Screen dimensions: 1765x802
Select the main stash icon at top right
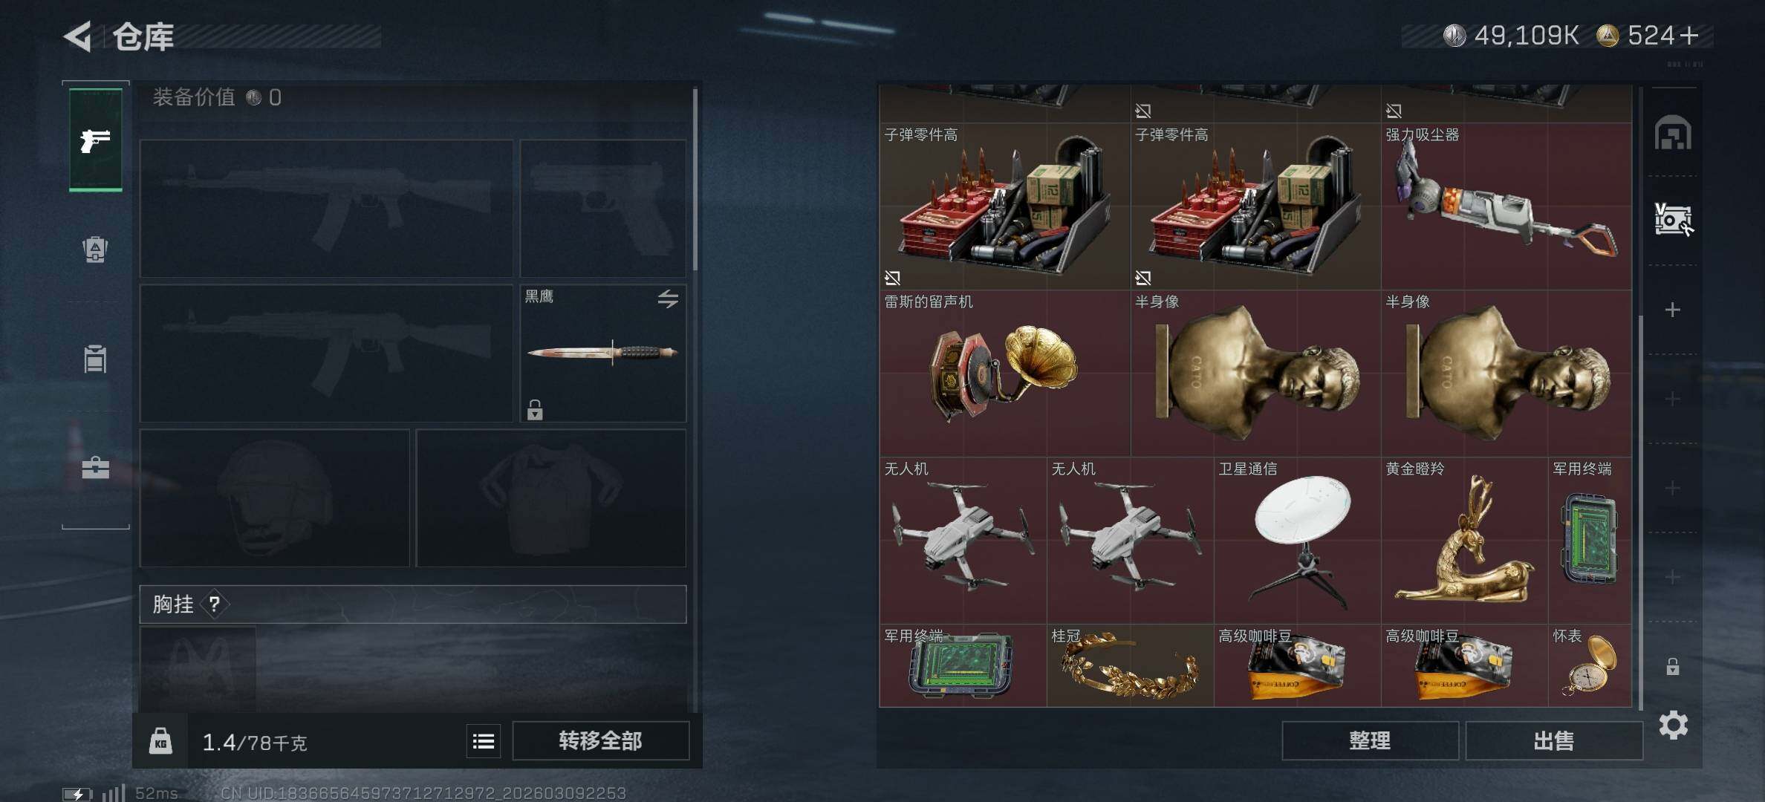tap(1673, 133)
